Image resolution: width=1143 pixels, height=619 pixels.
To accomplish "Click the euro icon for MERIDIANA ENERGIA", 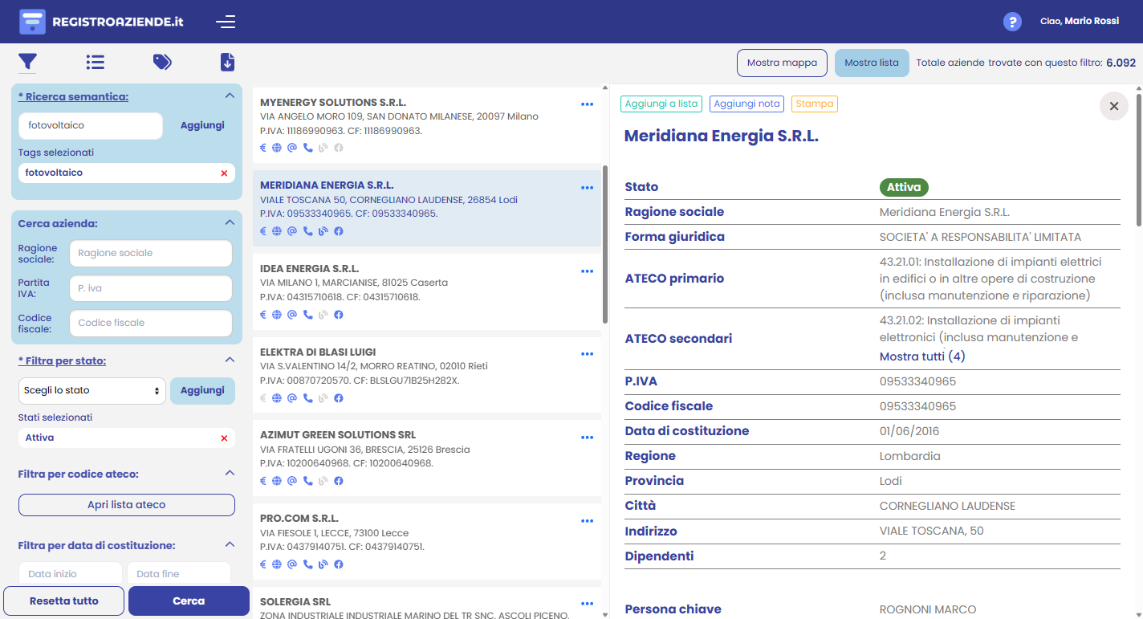I will point(262,231).
